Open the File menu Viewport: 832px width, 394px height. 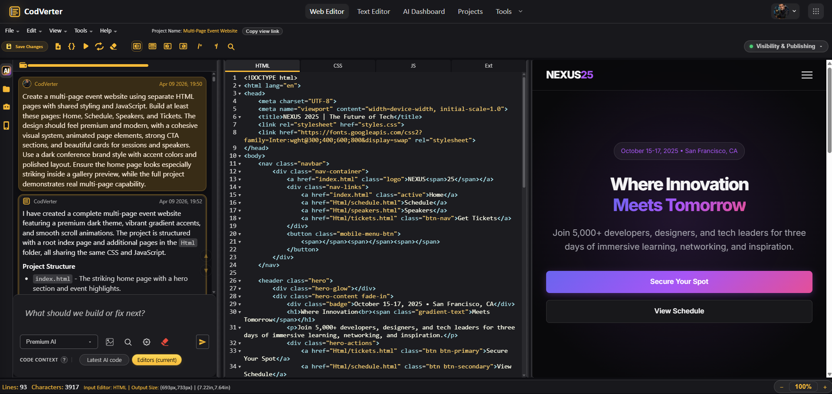12,31
